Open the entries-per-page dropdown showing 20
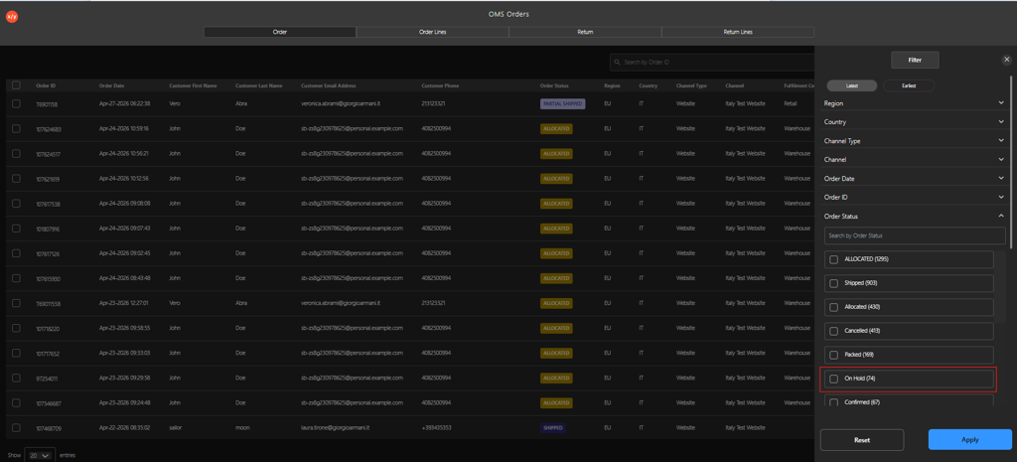 40,455
